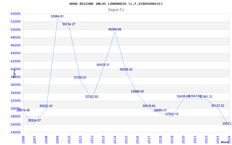Click the Euro y-axis title

(x=14, y=73)
